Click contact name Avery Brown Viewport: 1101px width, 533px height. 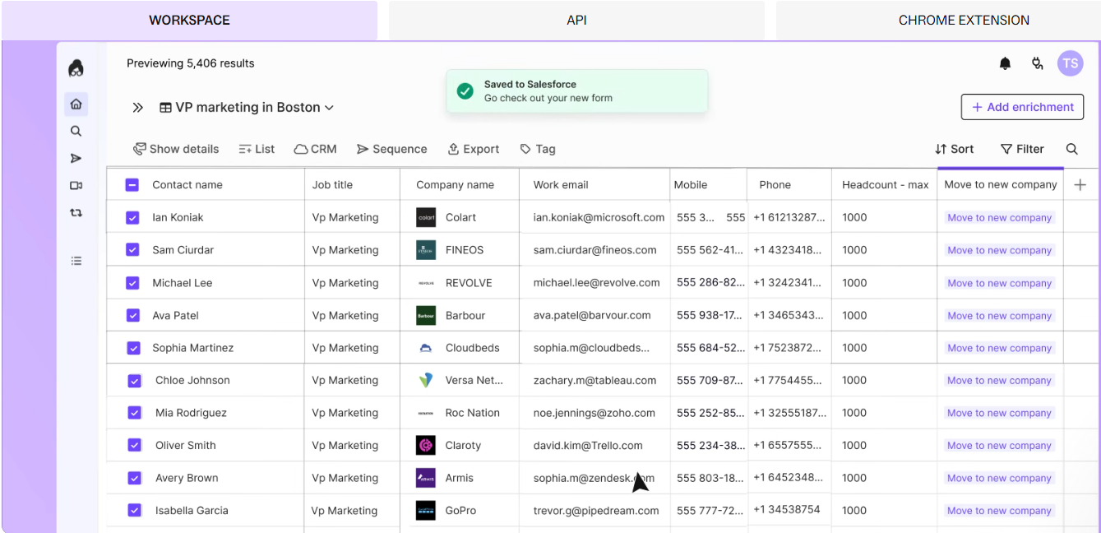[187, 478]
